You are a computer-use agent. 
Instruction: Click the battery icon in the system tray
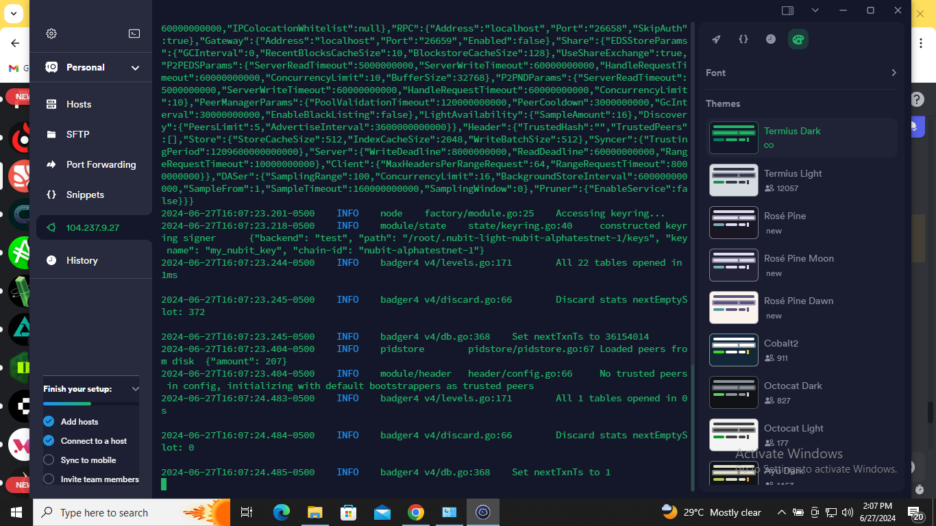(x=798, y=512)
